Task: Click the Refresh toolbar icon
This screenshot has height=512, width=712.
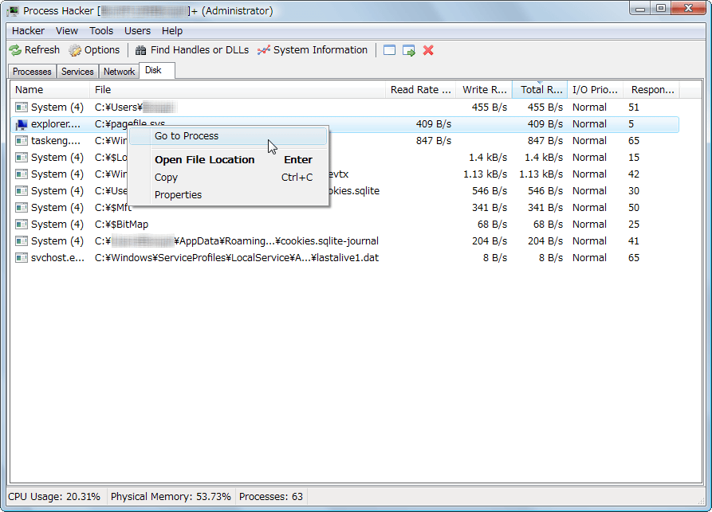Action: tap(15, 50)
